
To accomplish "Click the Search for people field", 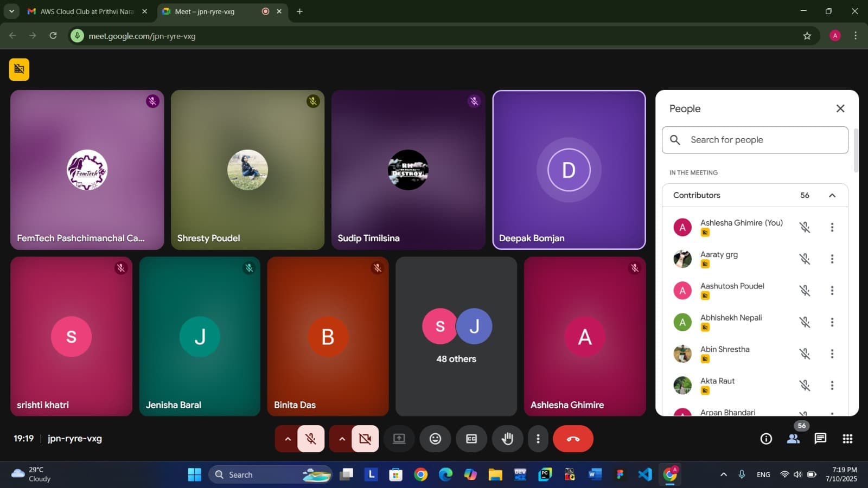I will click(x=755, y=140).
